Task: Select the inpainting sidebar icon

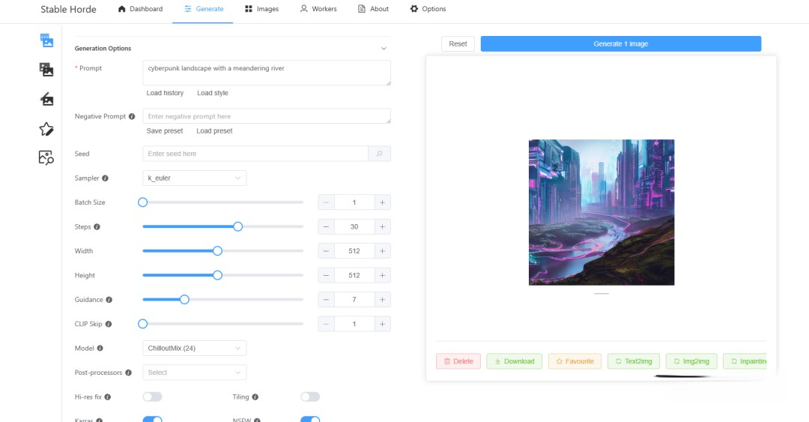Action: pyautogui.click(x=46, y=99)
